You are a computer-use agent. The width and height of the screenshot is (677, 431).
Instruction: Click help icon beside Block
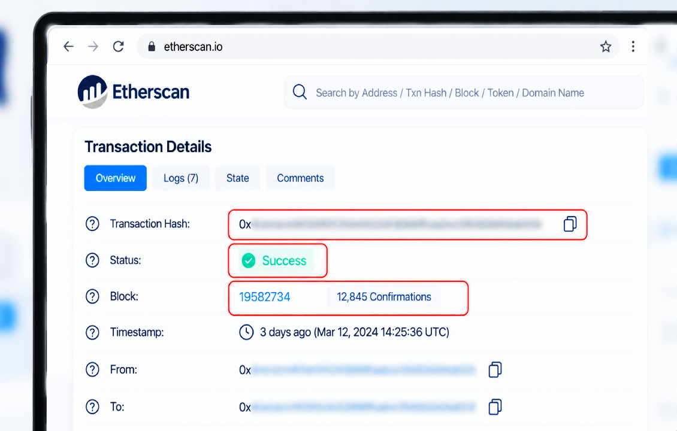(x=92, y=296)
